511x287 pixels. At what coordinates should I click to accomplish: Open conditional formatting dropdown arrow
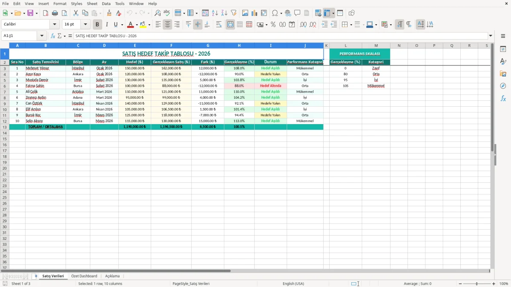[x=391, y=25]
